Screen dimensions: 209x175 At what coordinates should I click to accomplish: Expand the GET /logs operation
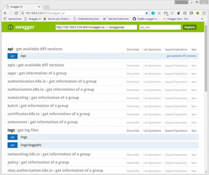(103, 137)
